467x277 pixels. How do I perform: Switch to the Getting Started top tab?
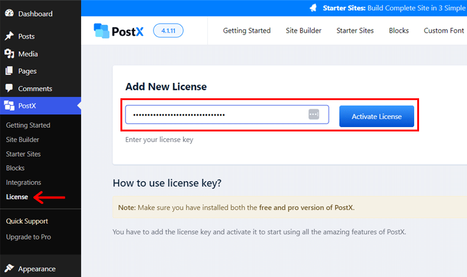(x=246, y=31)
